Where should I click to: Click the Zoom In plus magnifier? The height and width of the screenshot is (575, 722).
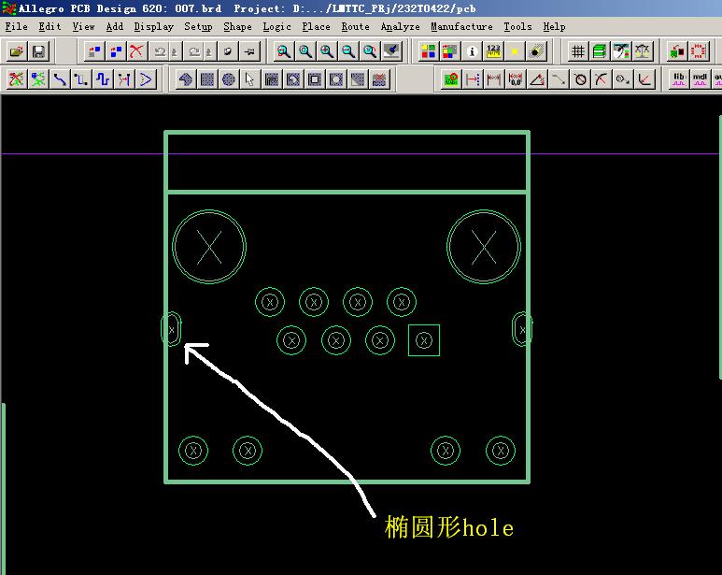point(327,51)
